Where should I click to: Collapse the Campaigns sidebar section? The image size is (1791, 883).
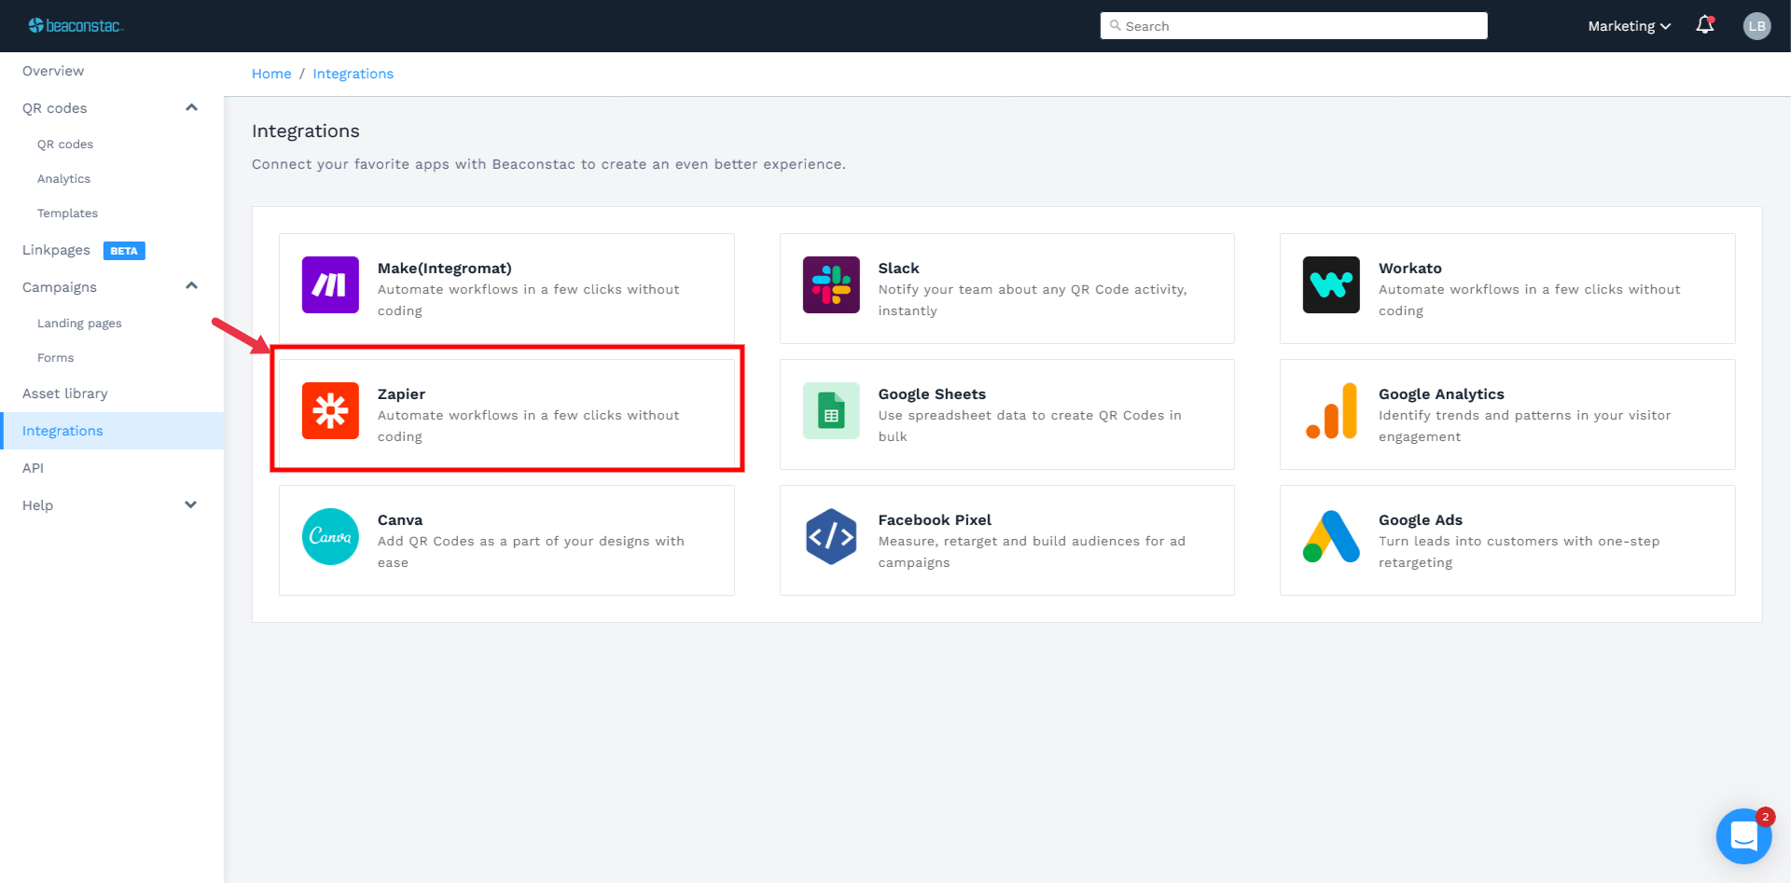click(x=191, y=286)
